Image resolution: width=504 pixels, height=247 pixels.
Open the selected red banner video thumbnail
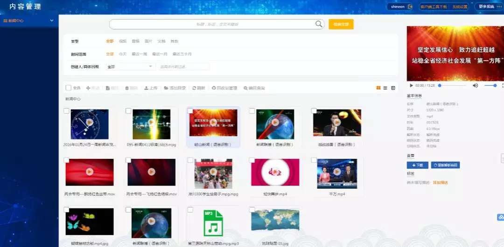(213, 123)
